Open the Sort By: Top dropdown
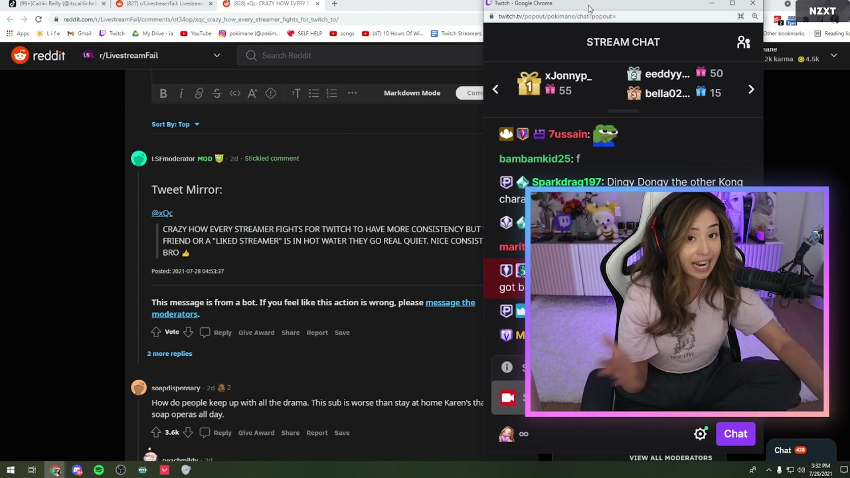Image resolution: width=850 pixels, height=478 pixels. point(175,124)
